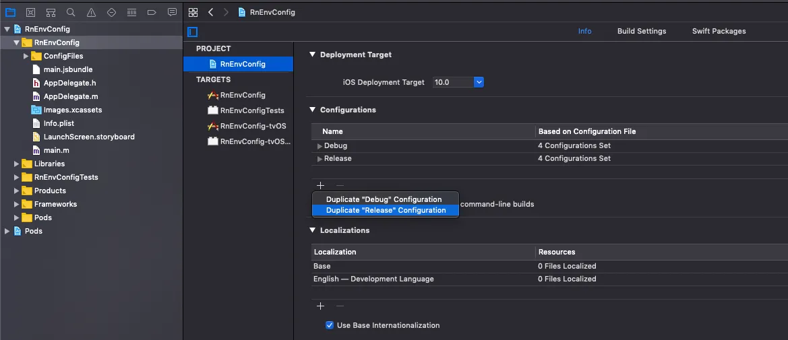Choose Duplicate "Release" Configuration
This screenshot has height=340, width=788.
pos(386,210)
